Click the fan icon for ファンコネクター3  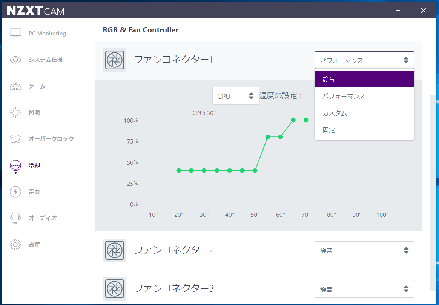pos(114,289)
